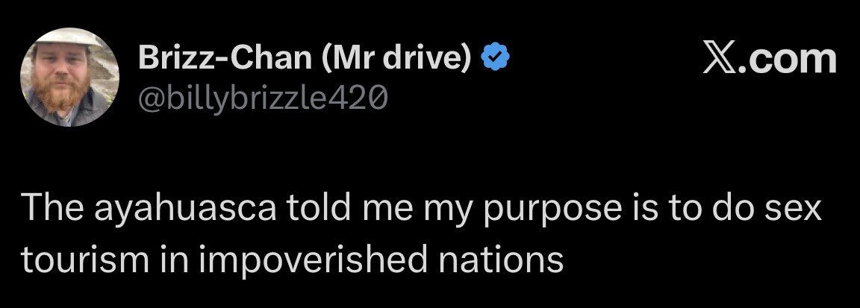Click the first word "The" in the tweet

pyautogui.click(x=49, y=210)
